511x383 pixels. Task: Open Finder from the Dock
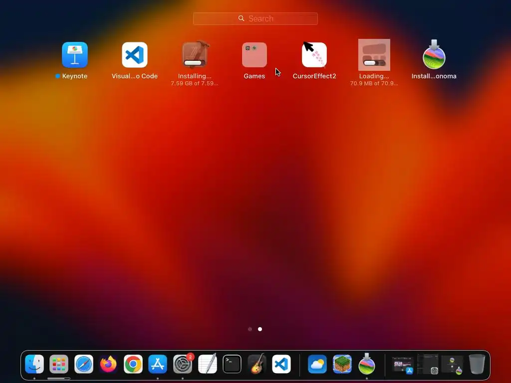(34, 364)
